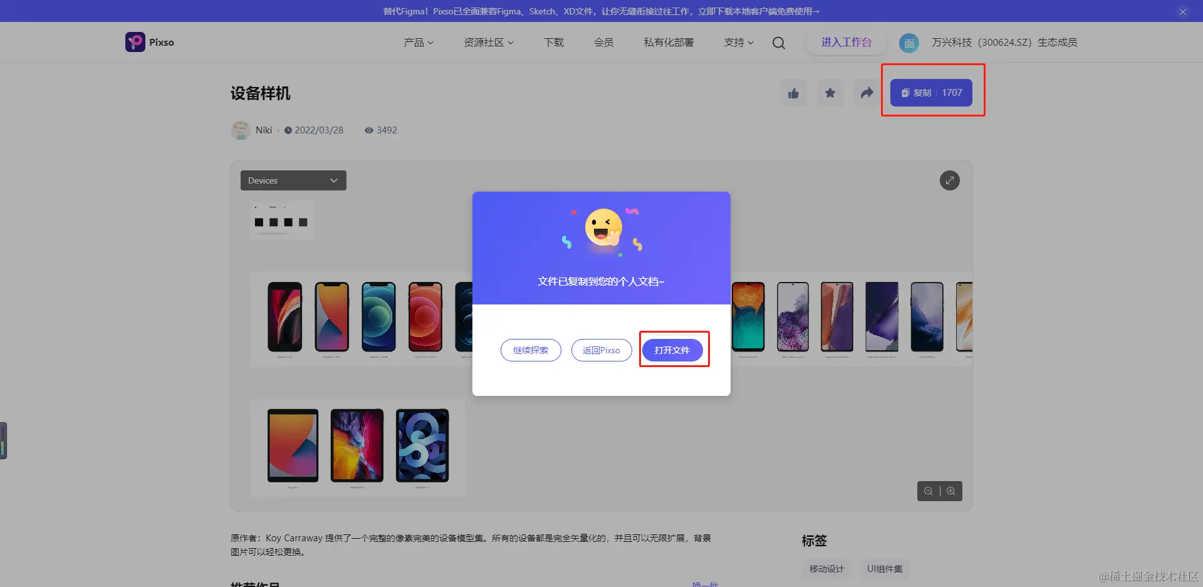Favorite the file with the star icon
Viewport: 1203px width, 587px height.
pyautogui.click(x=830, y=93)
